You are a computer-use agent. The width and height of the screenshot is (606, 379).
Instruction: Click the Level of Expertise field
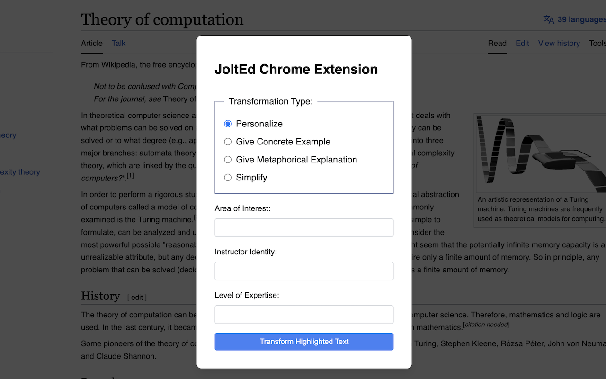[x=304, y=314]
